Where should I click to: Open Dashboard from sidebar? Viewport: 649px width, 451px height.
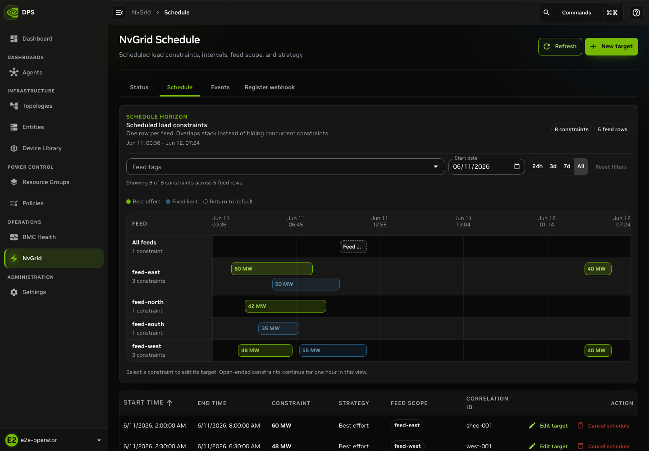click(54, 39)
